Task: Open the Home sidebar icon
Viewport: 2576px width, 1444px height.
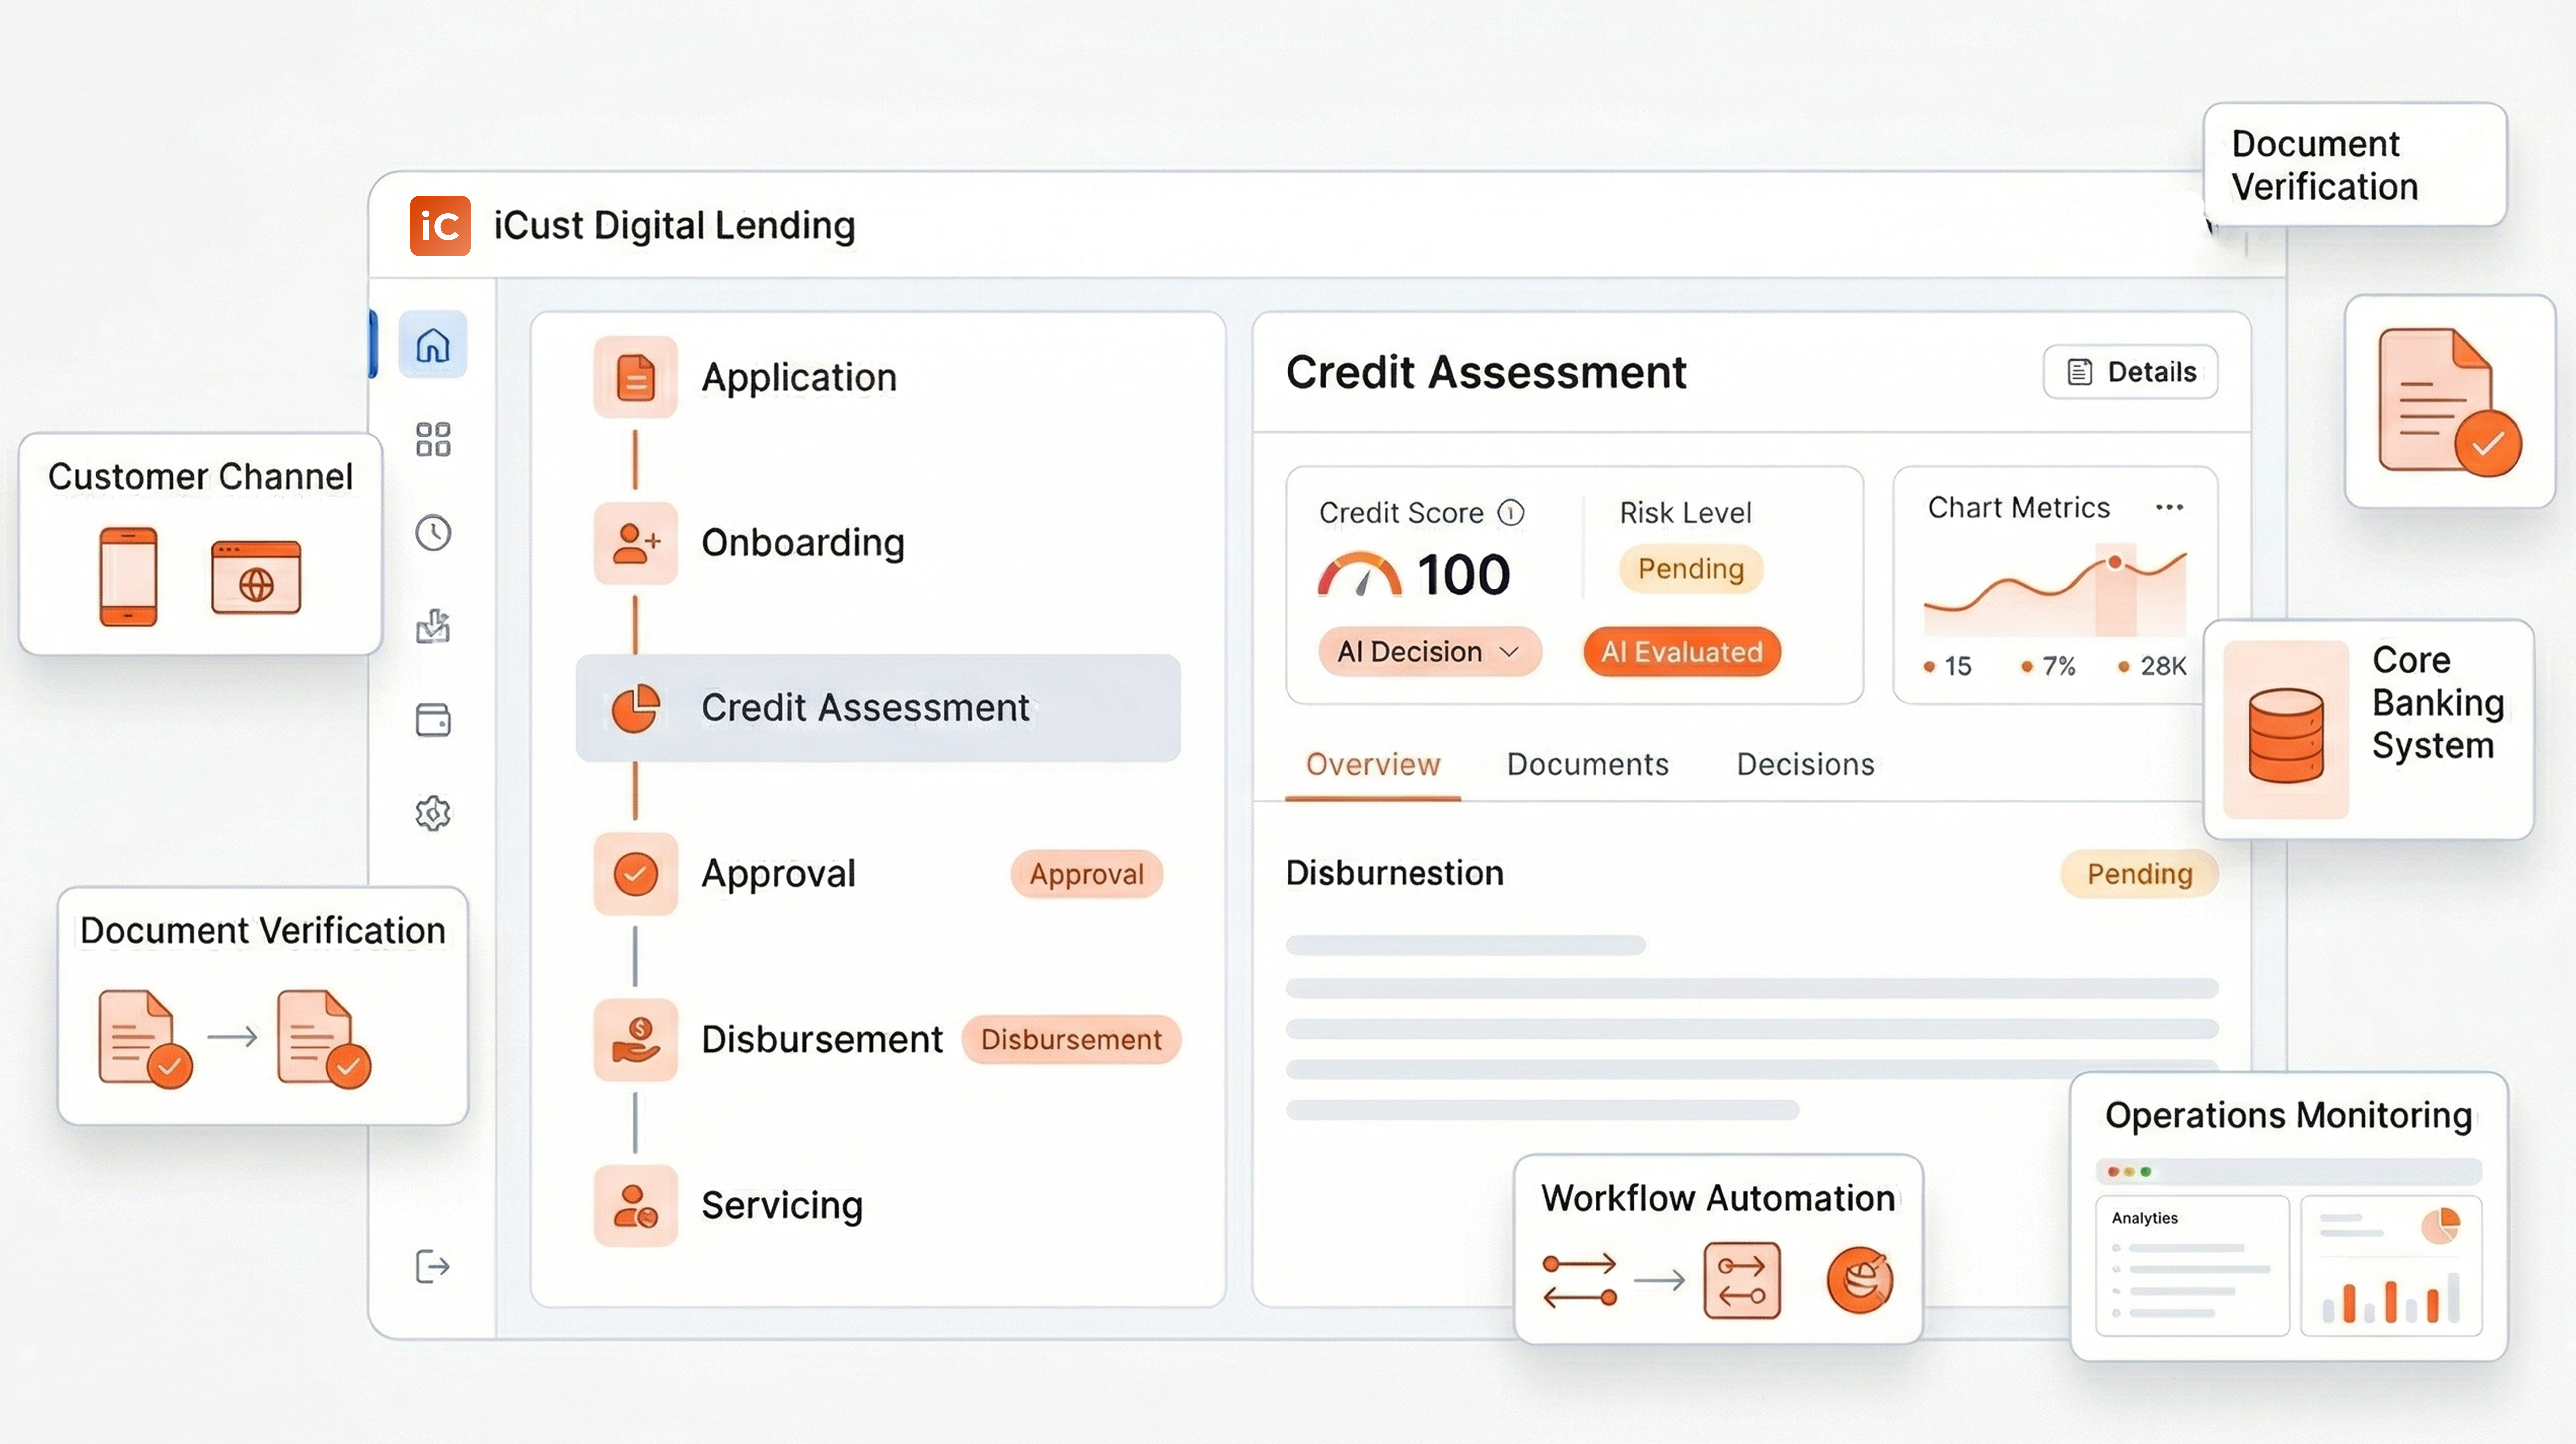Action: point(433,345)
